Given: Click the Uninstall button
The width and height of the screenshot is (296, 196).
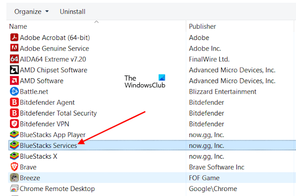Looking at the screenshot, I should point(72,11).
